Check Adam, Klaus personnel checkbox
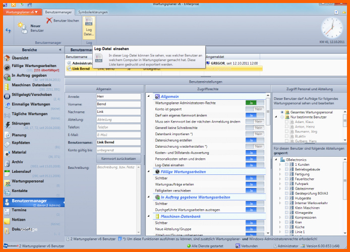Viewport: 350px width, 252px height. tap(286, 122)
